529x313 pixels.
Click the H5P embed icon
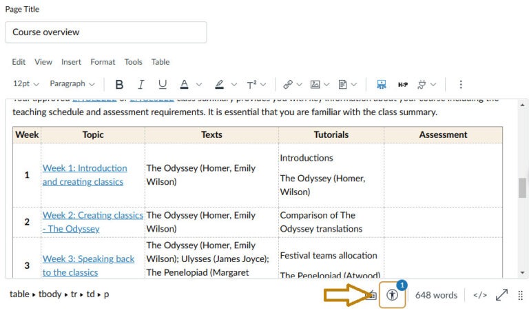tap(403, 84)
